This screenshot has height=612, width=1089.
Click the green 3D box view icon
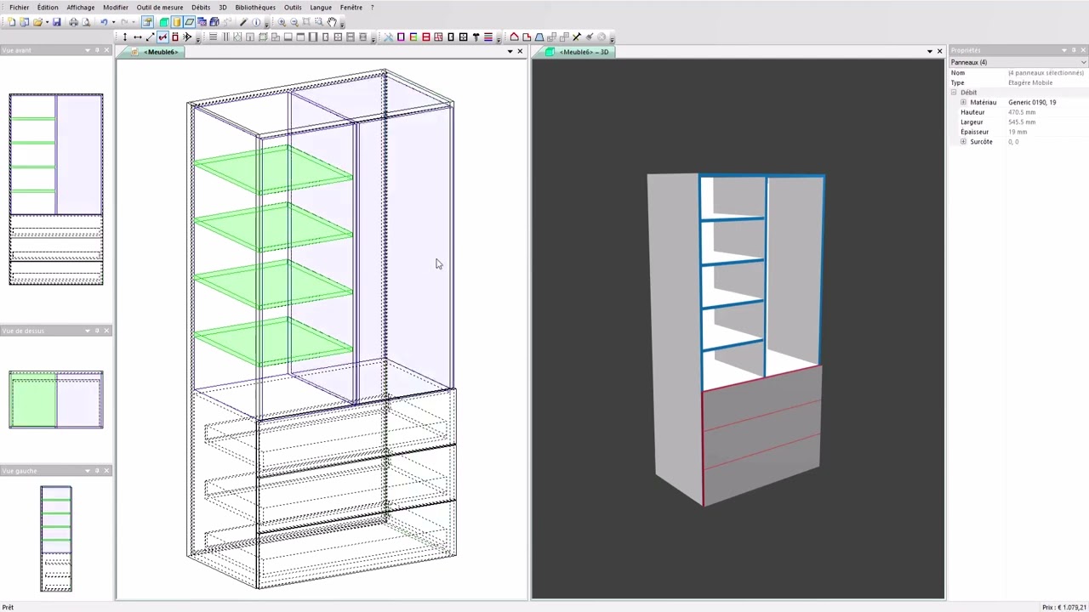(x=164, y=22)
